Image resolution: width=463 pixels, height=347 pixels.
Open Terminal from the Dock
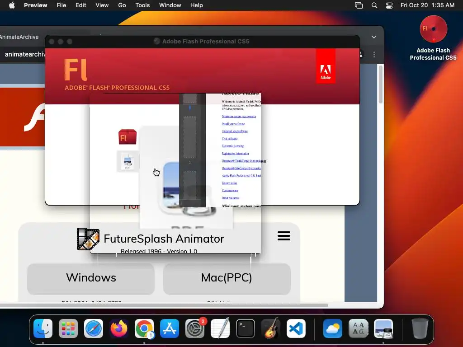pos(246,328)
